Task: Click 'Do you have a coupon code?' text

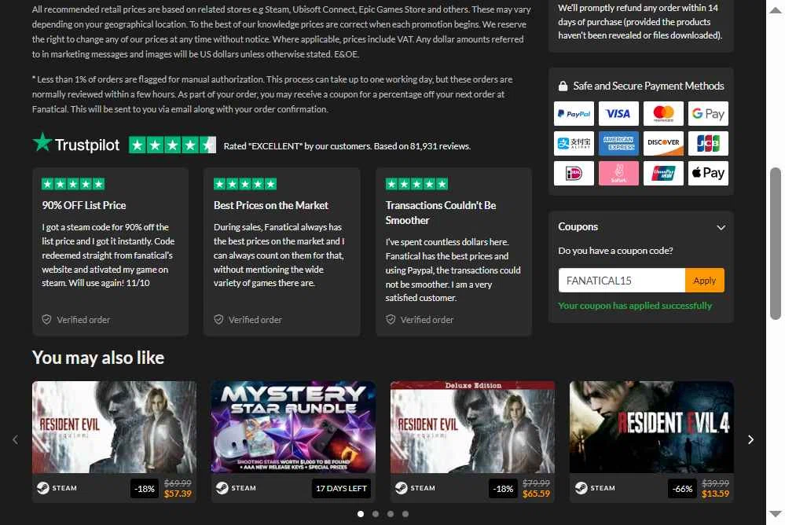Action: click(x=616, y=251)
